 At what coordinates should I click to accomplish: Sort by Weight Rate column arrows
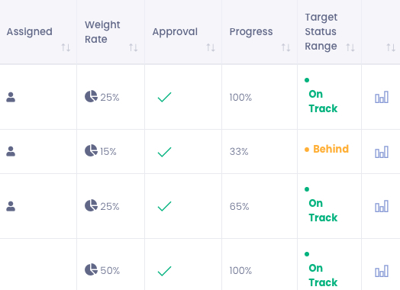pyautogui.click(x=133, y=47)
